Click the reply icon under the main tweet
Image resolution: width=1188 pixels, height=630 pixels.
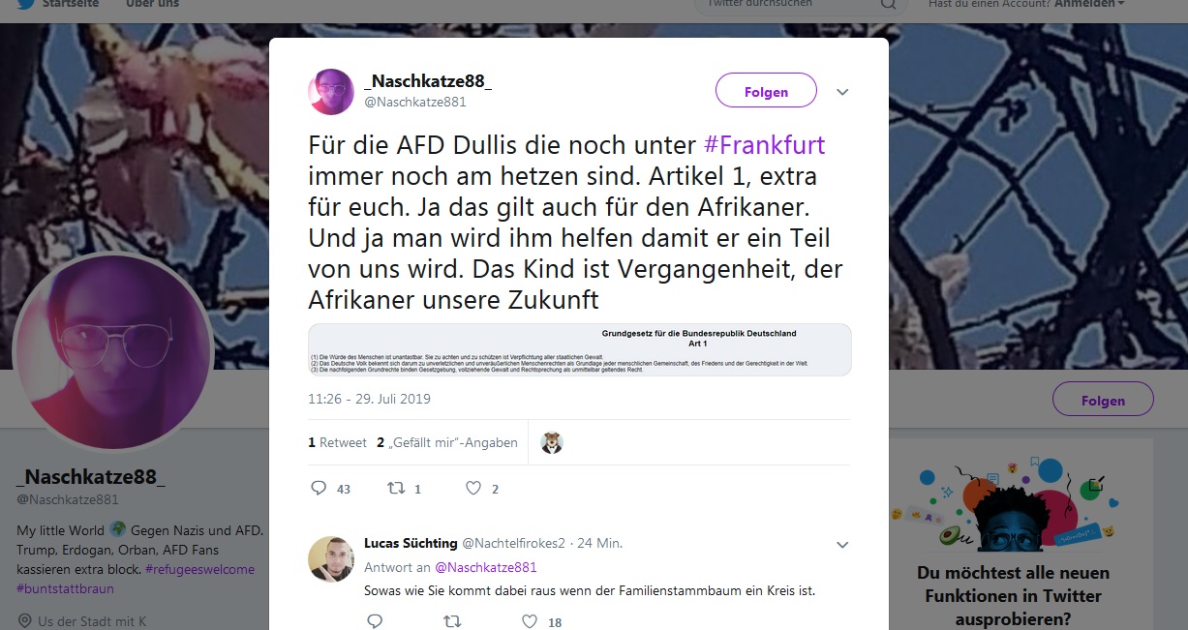(x=319, y=489)
